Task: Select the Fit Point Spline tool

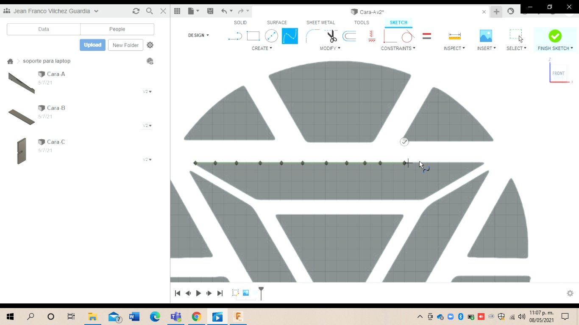Action: click(x=290, y=36)
